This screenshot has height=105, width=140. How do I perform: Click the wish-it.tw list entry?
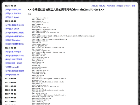(x=36, y=64)
